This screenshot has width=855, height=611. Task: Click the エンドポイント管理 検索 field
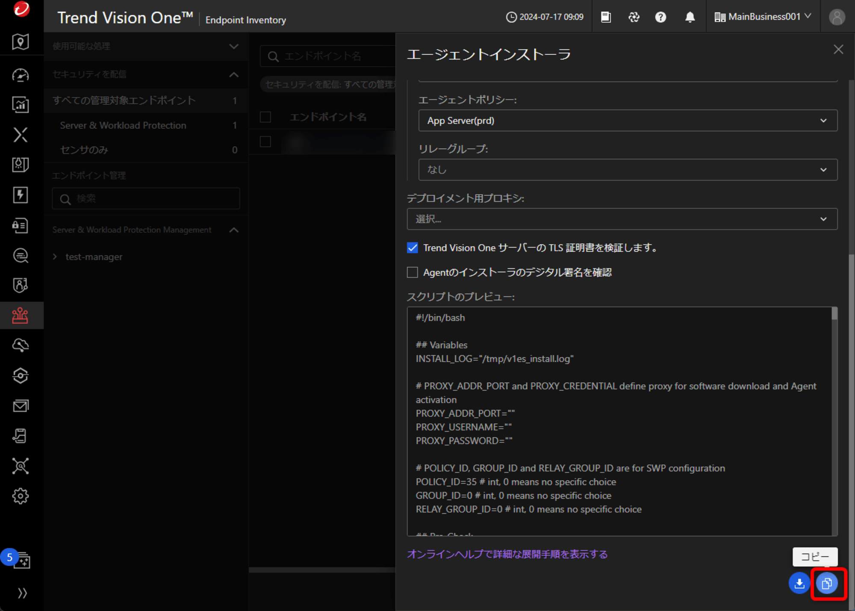click(x=146, y=198)
